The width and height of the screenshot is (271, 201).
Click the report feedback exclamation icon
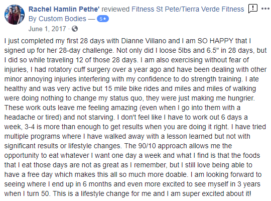pyautogui.click(x=252, y=9)
